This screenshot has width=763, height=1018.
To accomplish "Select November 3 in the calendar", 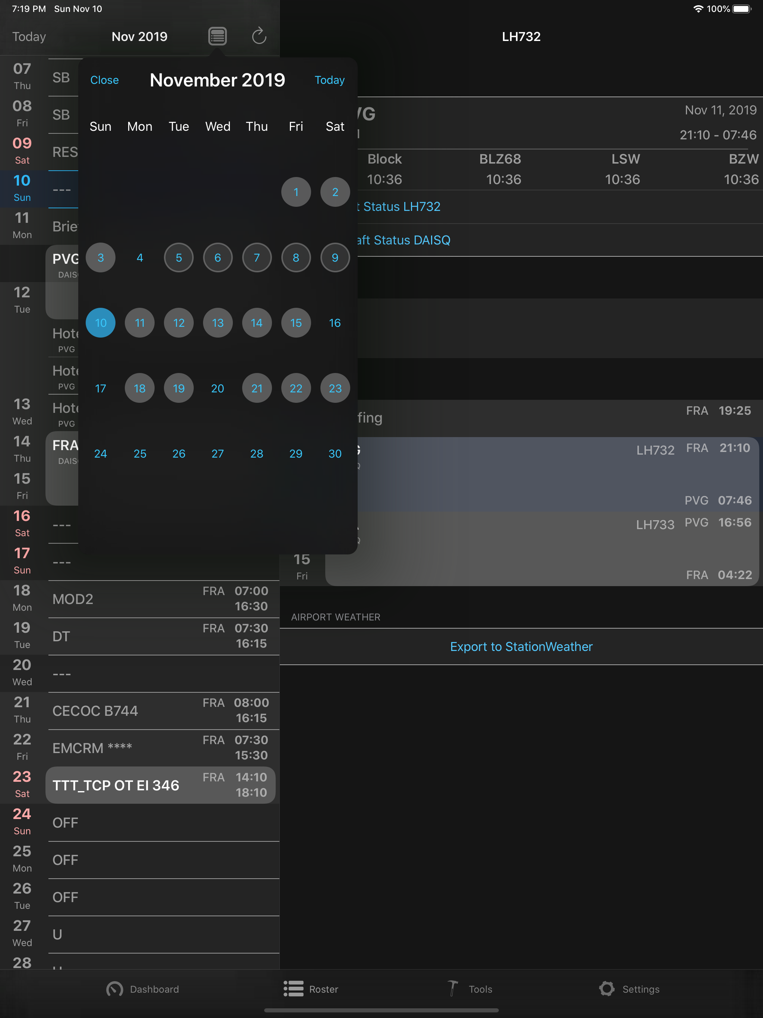I will (101, 258).
